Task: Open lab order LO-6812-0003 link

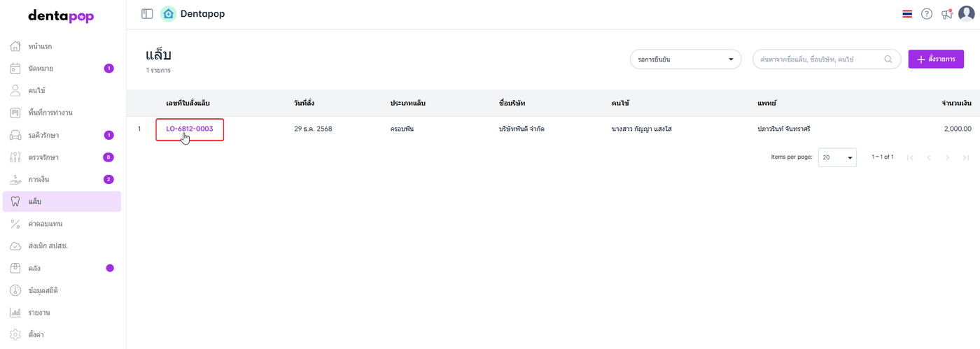Action: [189, 129]
